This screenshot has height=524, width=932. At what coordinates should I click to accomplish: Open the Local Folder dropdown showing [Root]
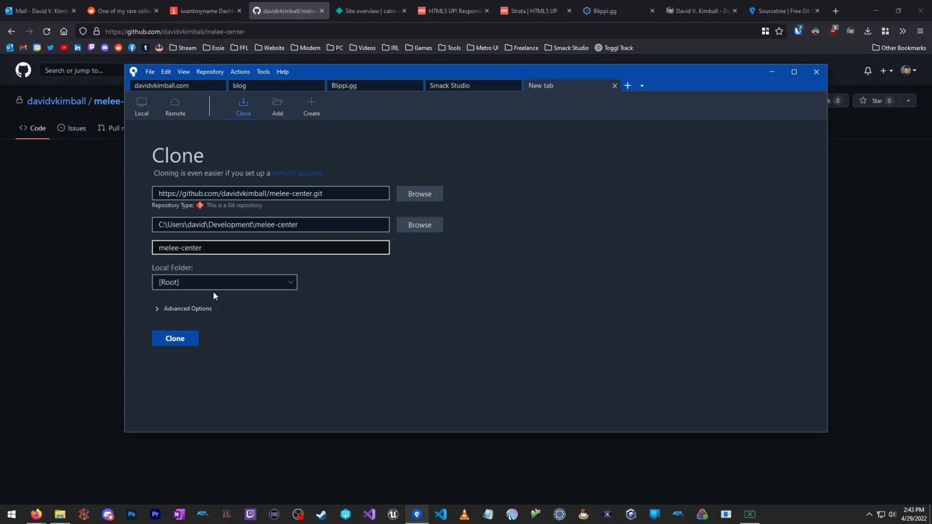(x=224, y=282)
